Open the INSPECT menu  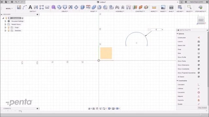pyautogui.click(x=154, y=11)
